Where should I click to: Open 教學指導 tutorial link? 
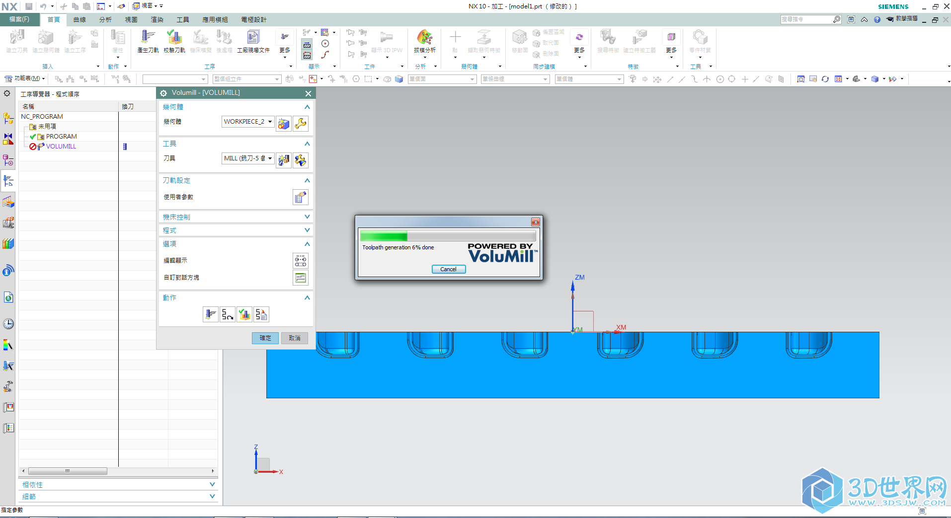[x=902, y=19]
